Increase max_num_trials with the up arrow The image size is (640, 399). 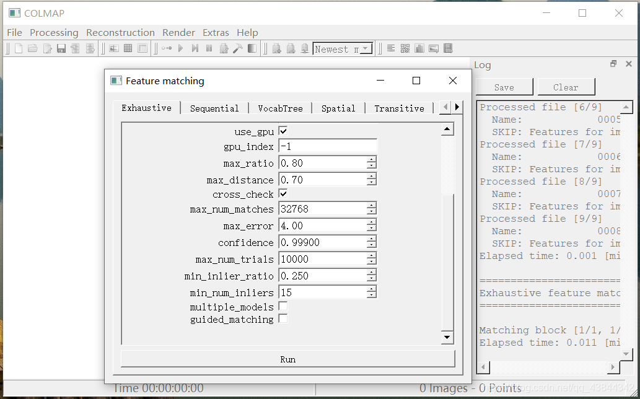pyautogui.click(x=371, y=255)
